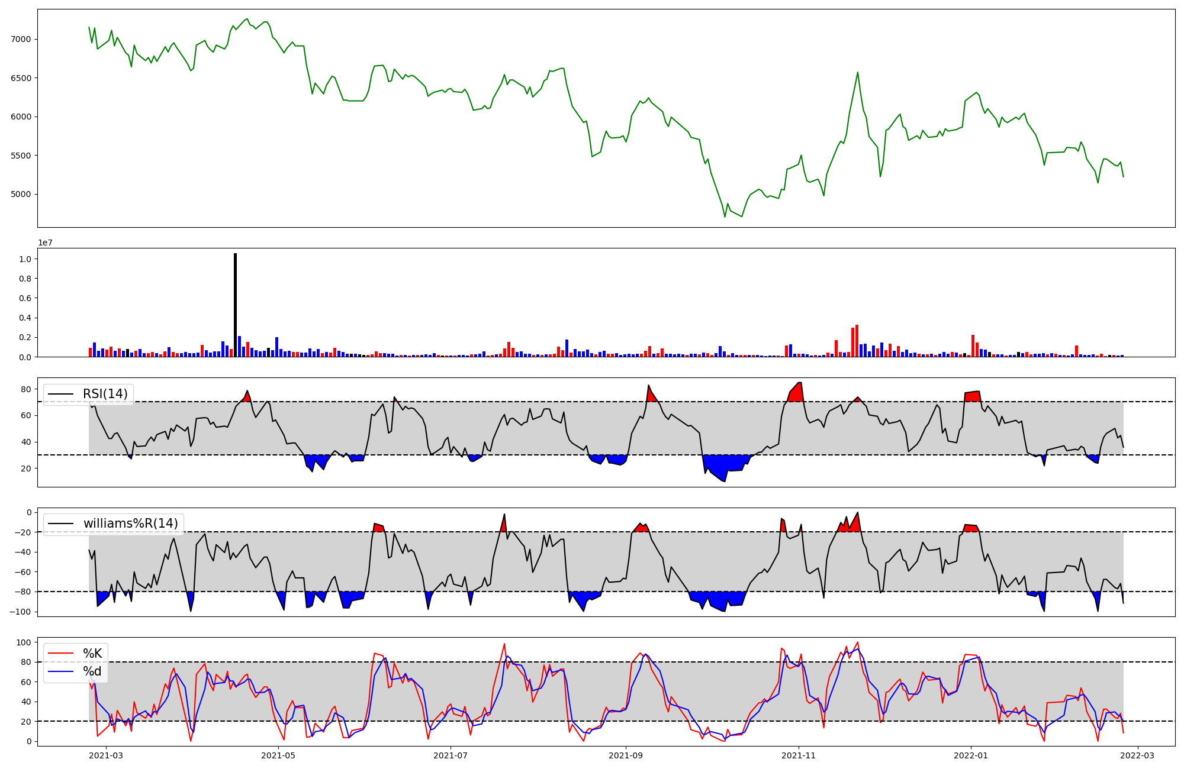
Task: Click the 7000 price axis label
Action: [x=20, y=39]
